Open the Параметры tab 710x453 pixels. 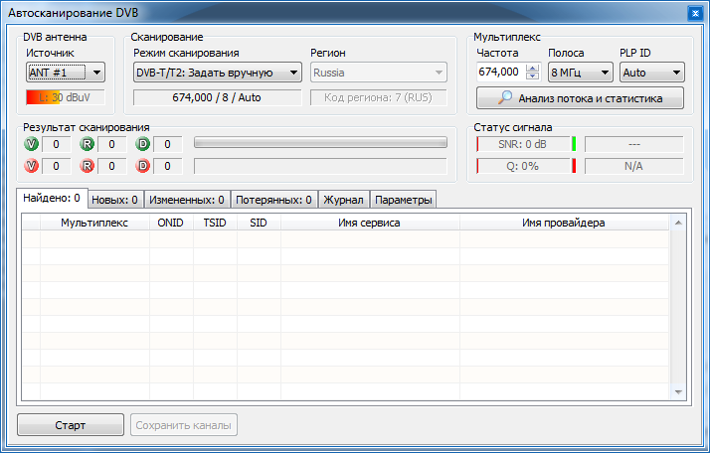[x=403, y=200]
